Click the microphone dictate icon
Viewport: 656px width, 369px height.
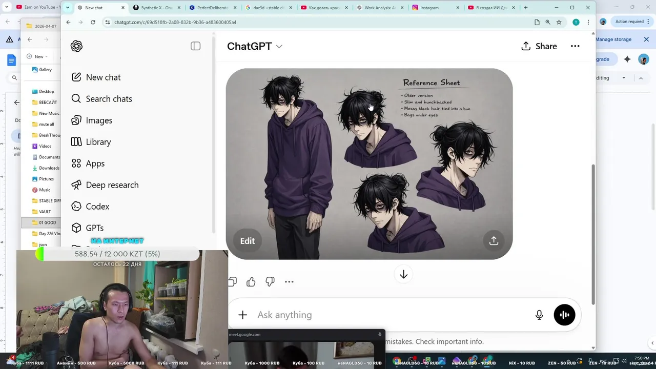539,315
